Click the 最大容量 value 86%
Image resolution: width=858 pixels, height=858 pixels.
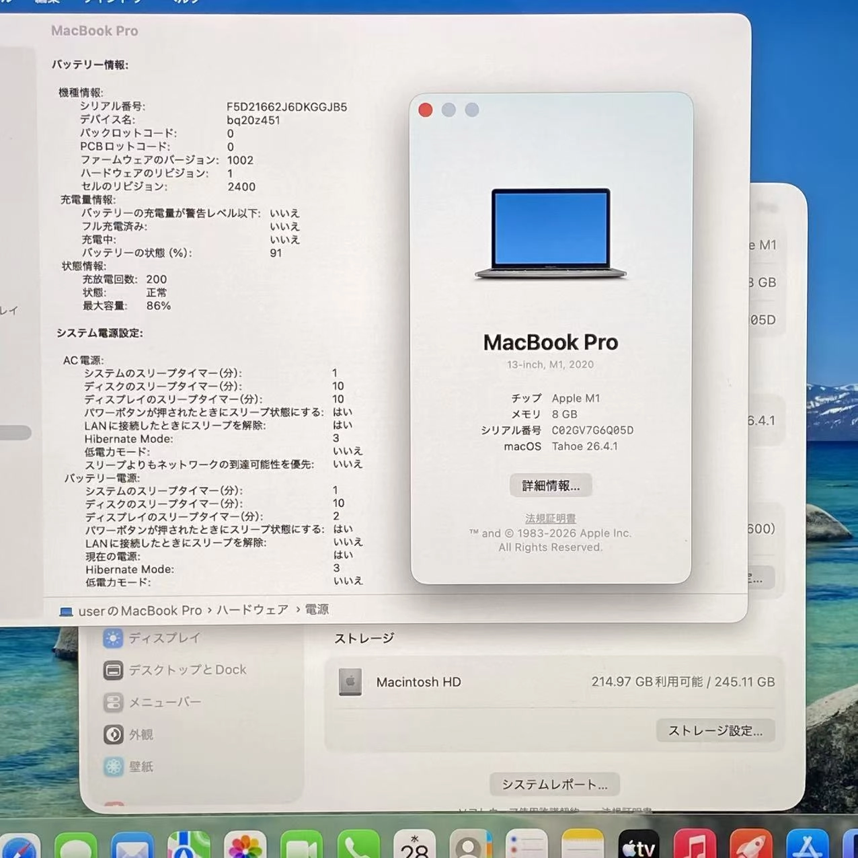[x=159, y=305]
